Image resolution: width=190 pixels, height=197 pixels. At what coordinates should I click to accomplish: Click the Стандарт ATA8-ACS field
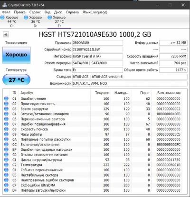[x=130, y=77]
